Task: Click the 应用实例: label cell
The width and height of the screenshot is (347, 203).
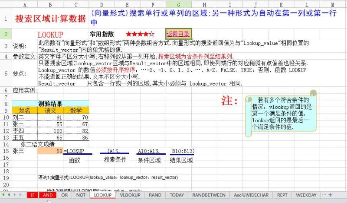Action: [25, 90]
